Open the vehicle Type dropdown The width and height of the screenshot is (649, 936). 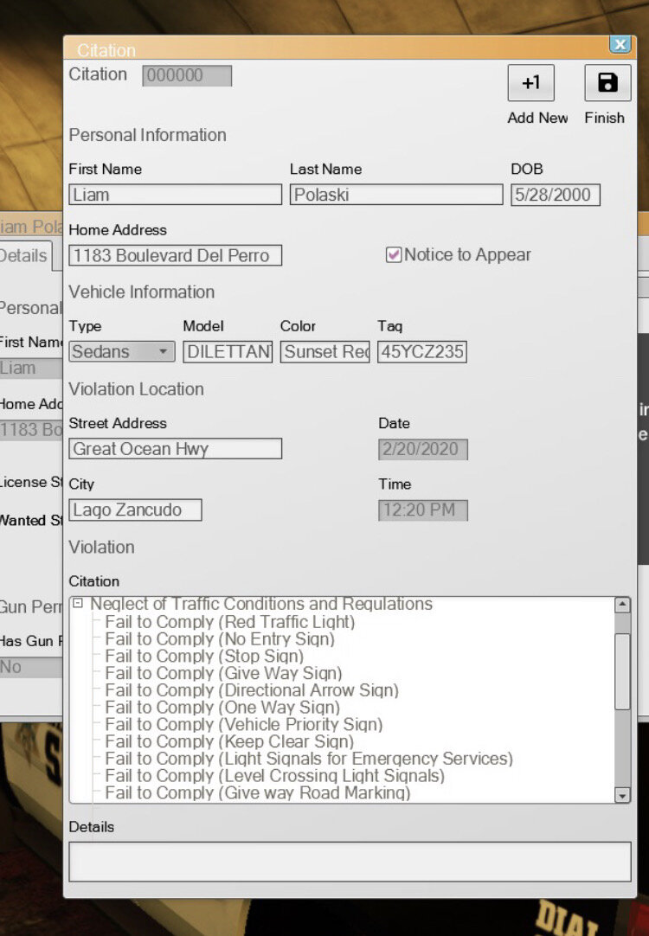click(163, 352)
